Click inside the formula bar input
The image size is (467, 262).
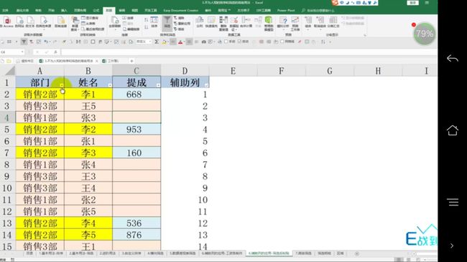click(x=249, y=52)
